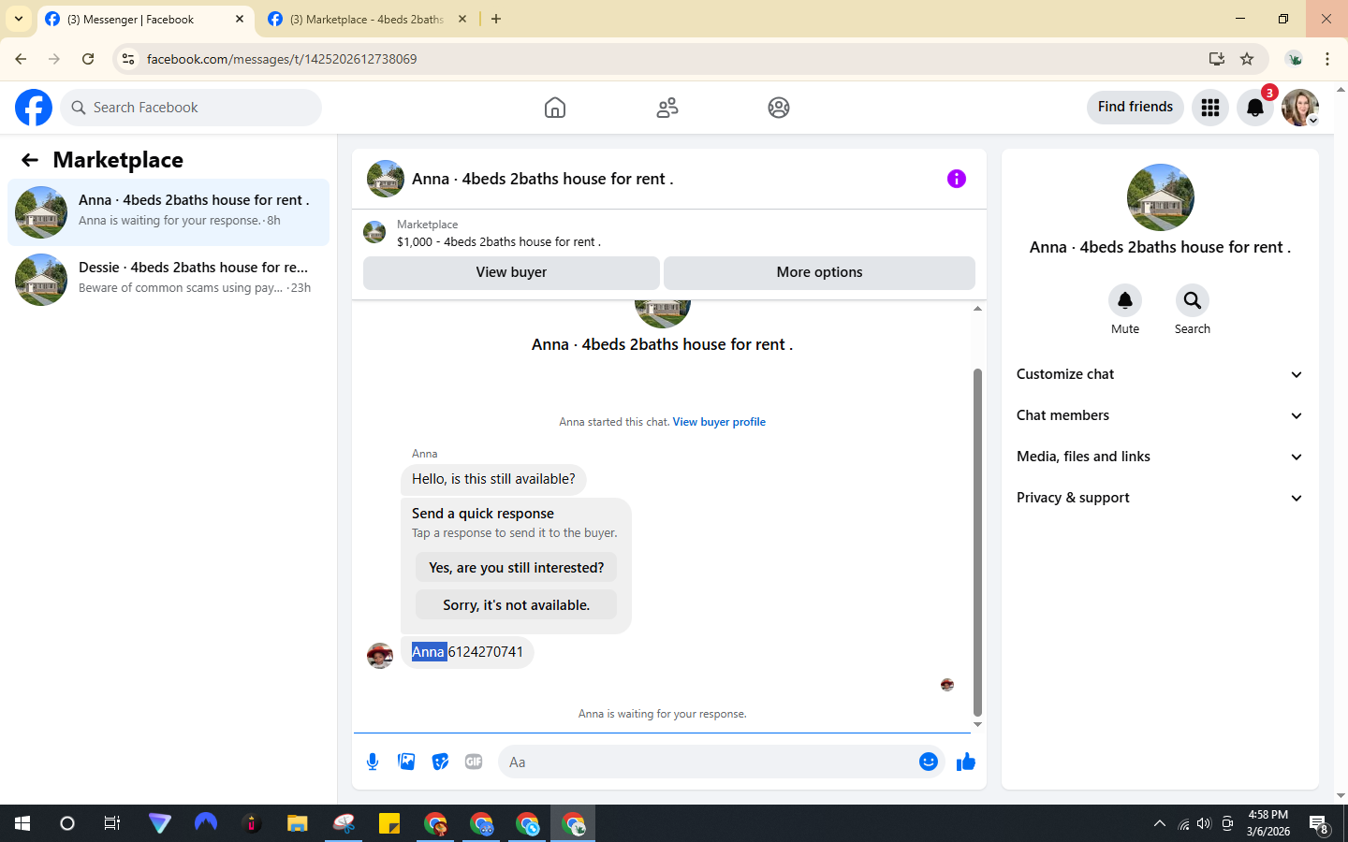This screenshot has width=1348, height=842.
Task: Open the Windows Task View icon
Action: (112, 823)
